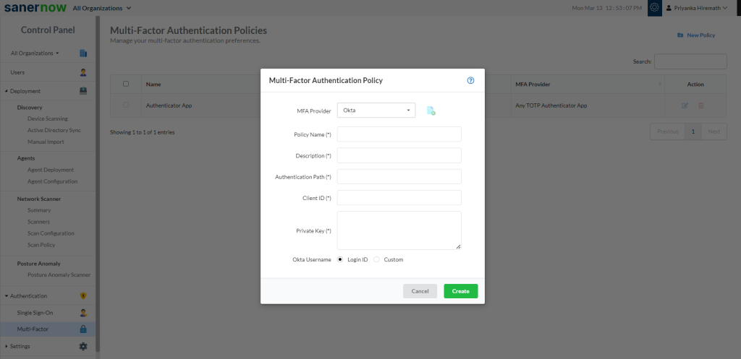Open the MFA Provider dropdown

pos(376,111)
